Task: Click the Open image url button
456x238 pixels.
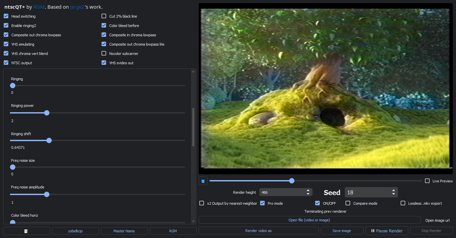Action: click(437, 220)
